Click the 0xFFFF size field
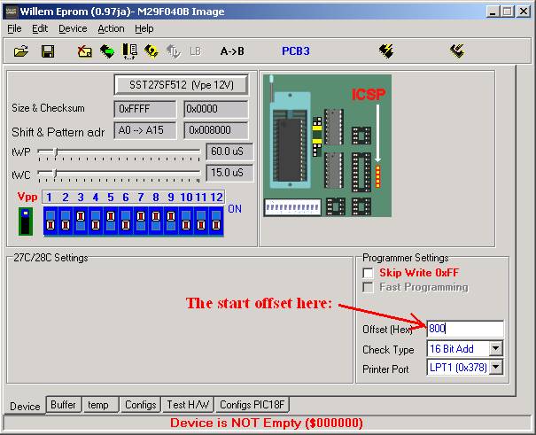The height and width of the screenshot is (435, 536). [x=145, y=109]
